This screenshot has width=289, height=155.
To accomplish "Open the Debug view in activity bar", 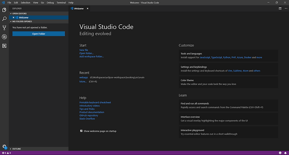I will (4, 37).
